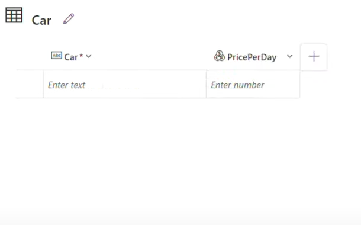Image resolution: width=361 pixels, height=225 pixels.
Task: Focus the empty cell under PricePerDay column
Action: 253,84
